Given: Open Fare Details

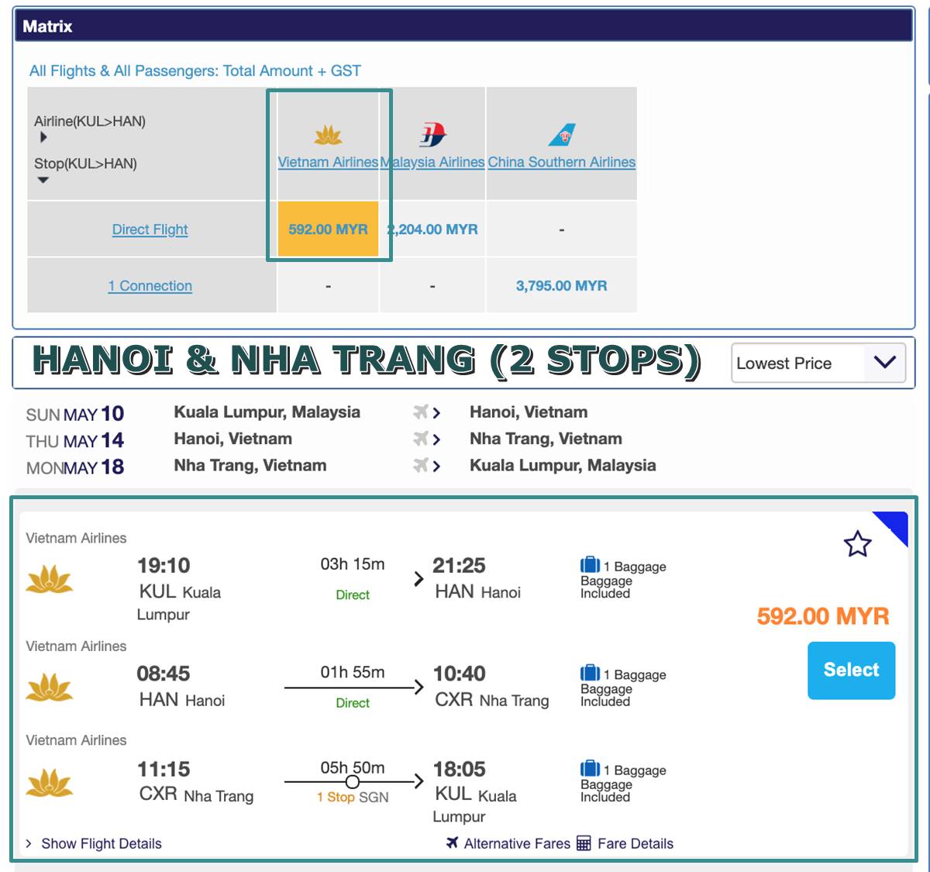Looking at the screenshot, I should click(x=635, y=843).
